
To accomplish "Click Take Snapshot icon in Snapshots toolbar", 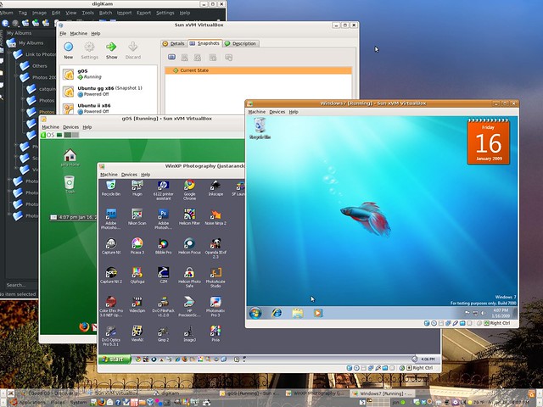I will pyautogui.click(x=171, y=57).
